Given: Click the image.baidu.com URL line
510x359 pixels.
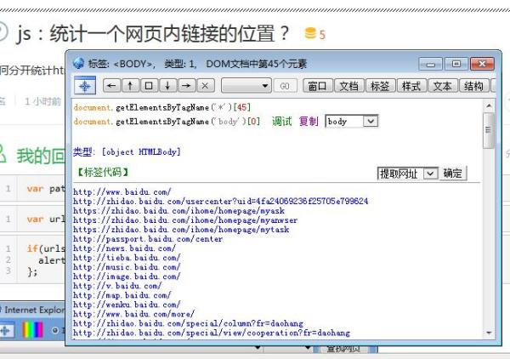Looking at the screenshot, I should [127, 276].
